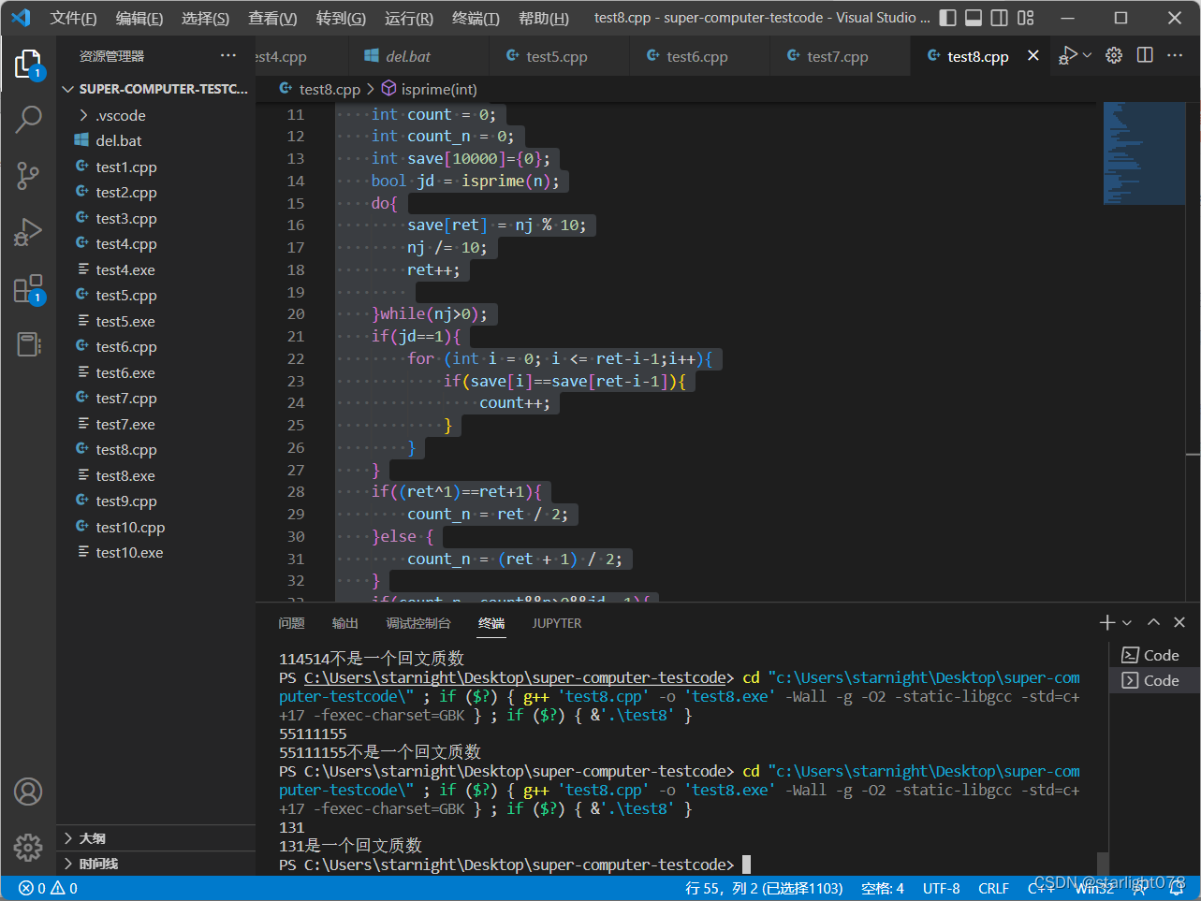
Task: Close the test8.cpp editor tab
Action: coord(1033,56)
